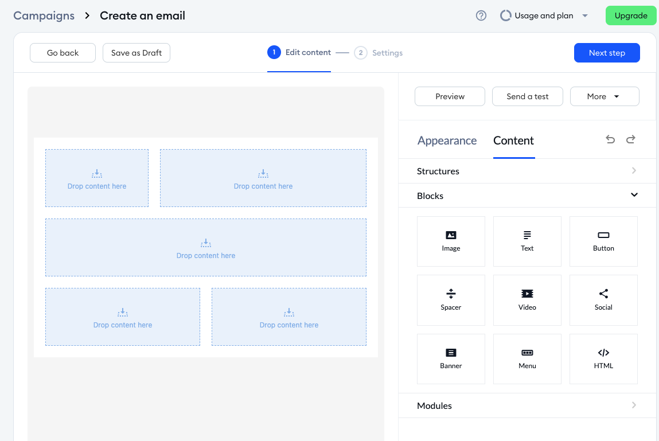Click the undo arrow icon
Image resolution: width=659 pixels, height=441 pixels.
point(610,139)
